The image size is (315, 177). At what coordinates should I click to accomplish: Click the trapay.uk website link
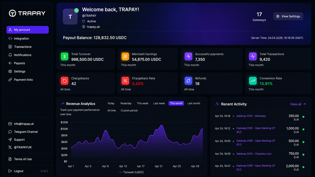[x=94, y=27]
